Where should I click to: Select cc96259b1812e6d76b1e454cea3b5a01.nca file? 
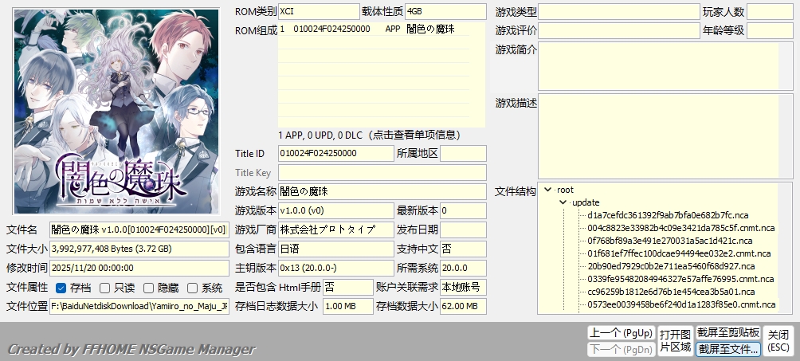[671, 292]
